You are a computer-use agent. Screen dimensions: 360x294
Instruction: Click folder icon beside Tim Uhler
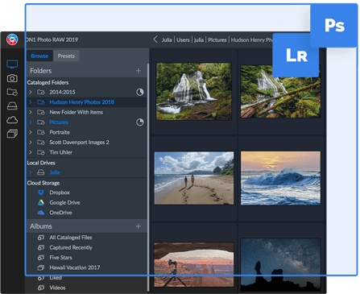click(x=41, y=152)
